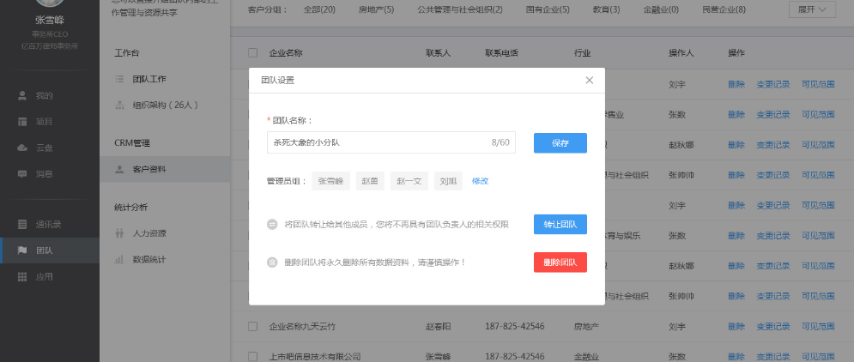This screenshot has height=362, width=854.
Task: Select the 国有企业(5) group tab
Action: [546, 9]
